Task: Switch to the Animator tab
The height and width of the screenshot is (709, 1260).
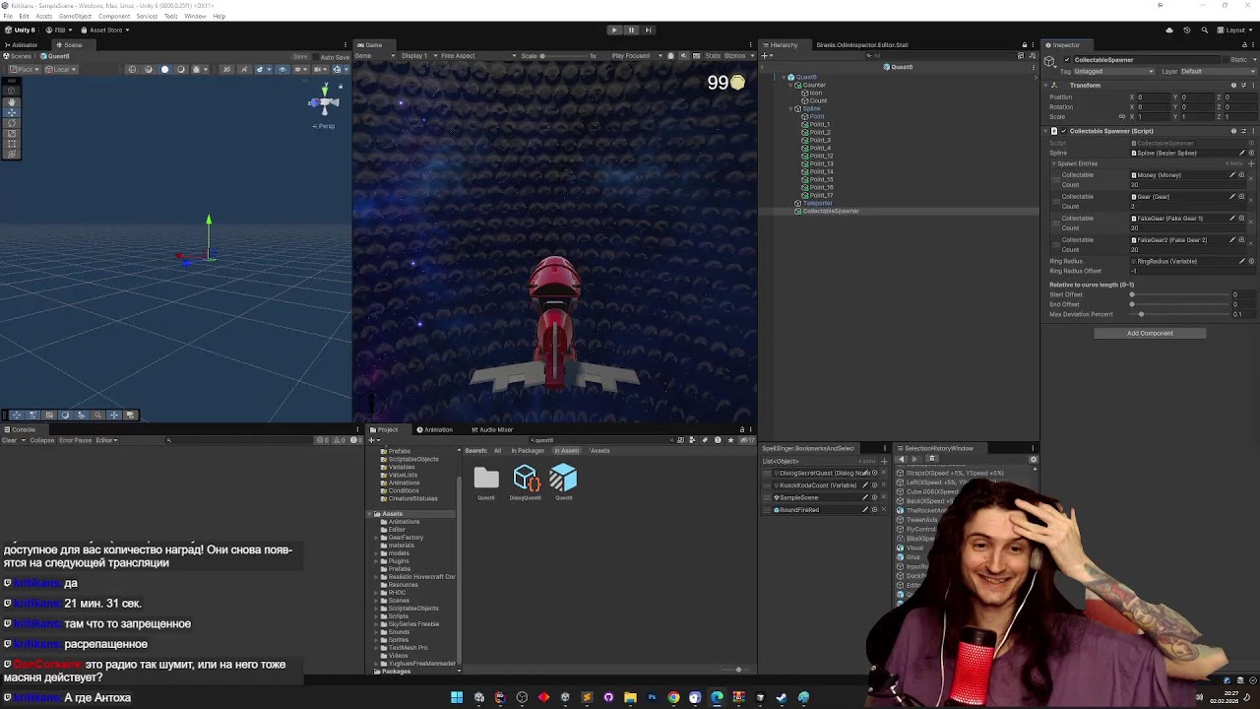Action: (22, 45)
